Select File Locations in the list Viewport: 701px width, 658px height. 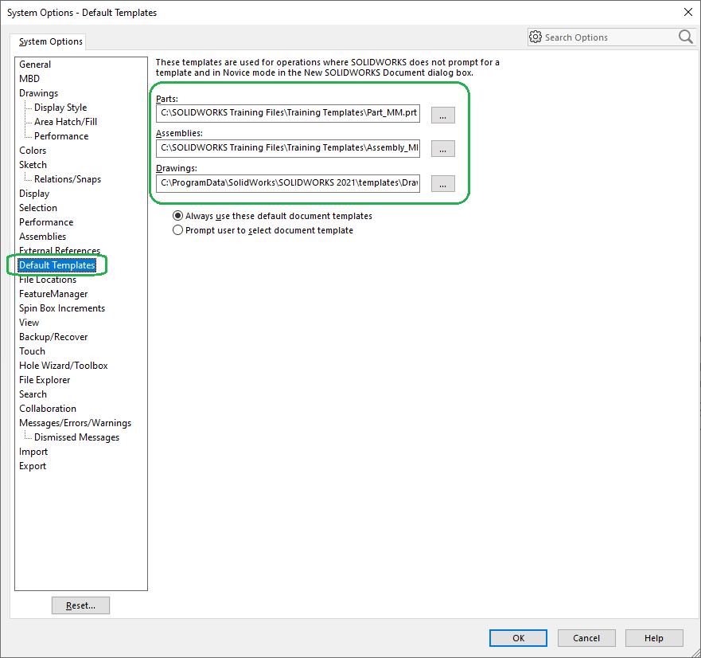click(x=48, y=280)
